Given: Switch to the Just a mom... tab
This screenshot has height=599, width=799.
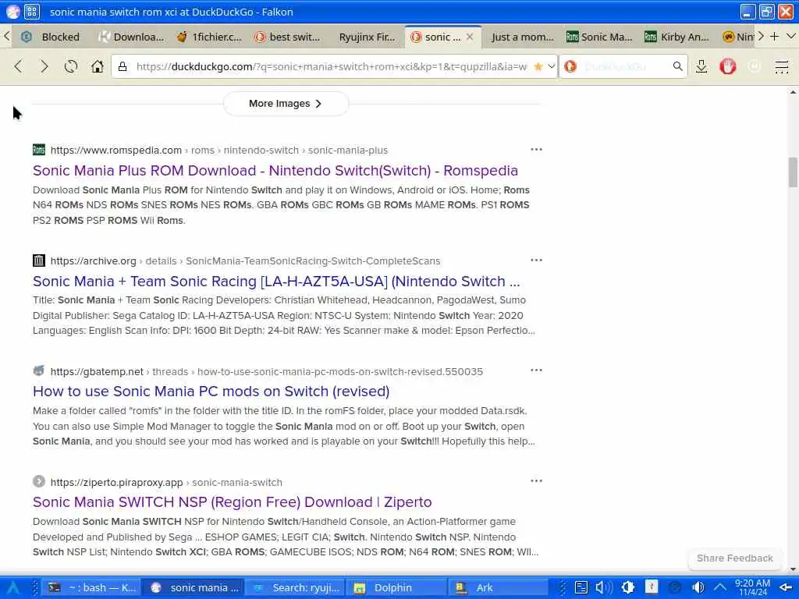Looking at the screenshot, I should click(522, 37).
